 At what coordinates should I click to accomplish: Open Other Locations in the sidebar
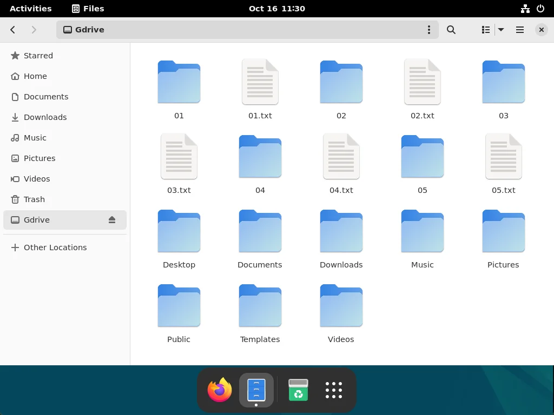point(65,247)
